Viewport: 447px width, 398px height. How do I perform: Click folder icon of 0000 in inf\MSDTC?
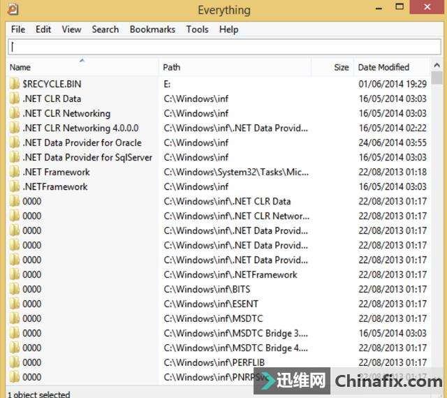[15, 318]
